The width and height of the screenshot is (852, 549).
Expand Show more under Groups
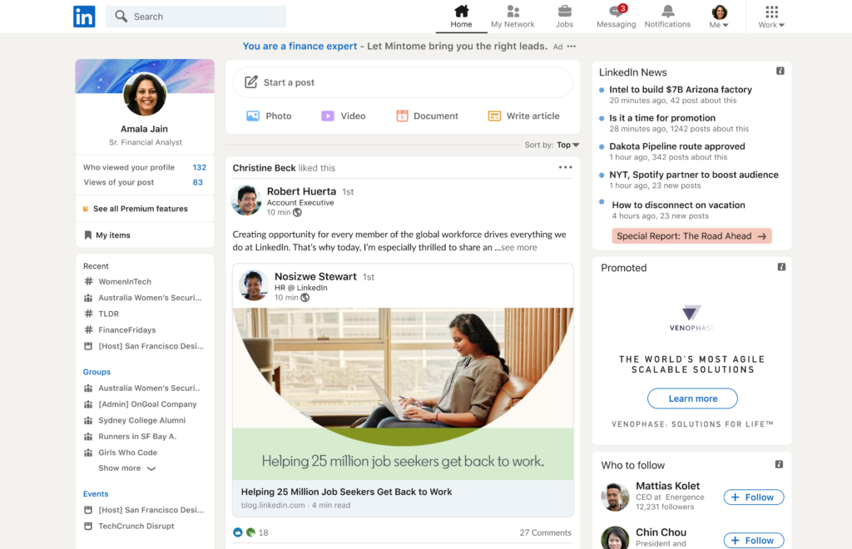click(x=121, y=467)
